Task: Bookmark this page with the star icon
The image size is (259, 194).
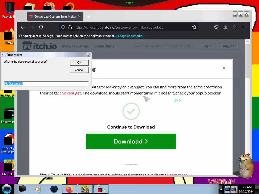Action: (x=194, y=27)
